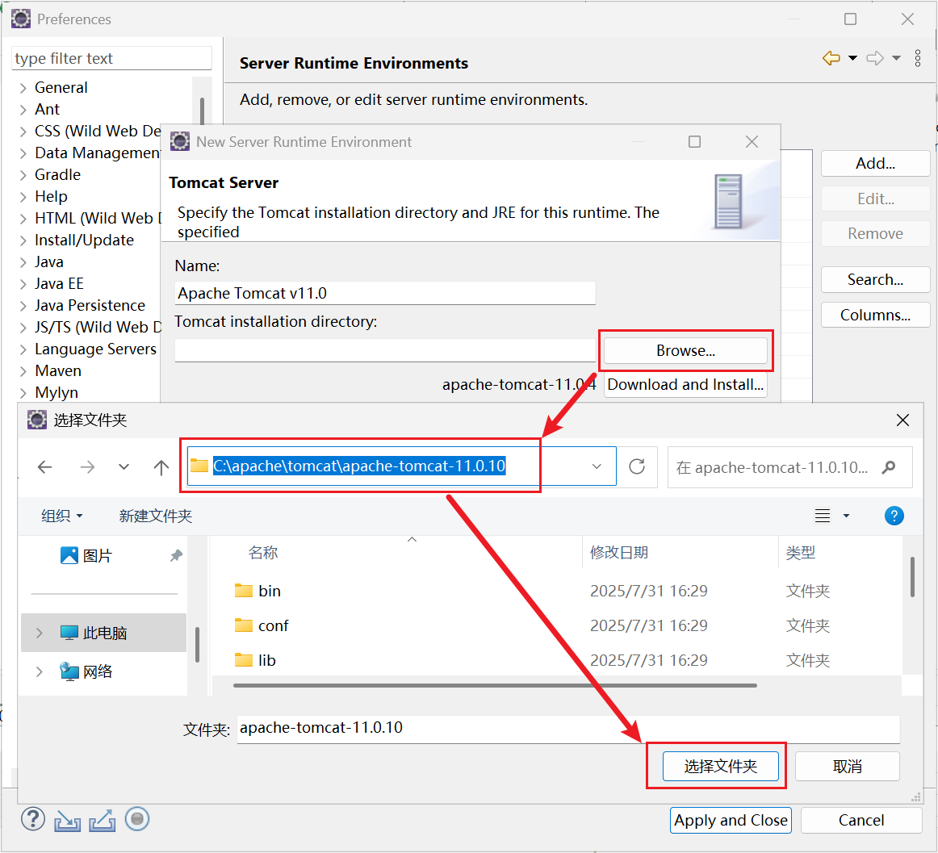Select Install/Update in preferences tree
This screenshot has height=853, width=938.
pyautogui.click(x=84, y=240)
